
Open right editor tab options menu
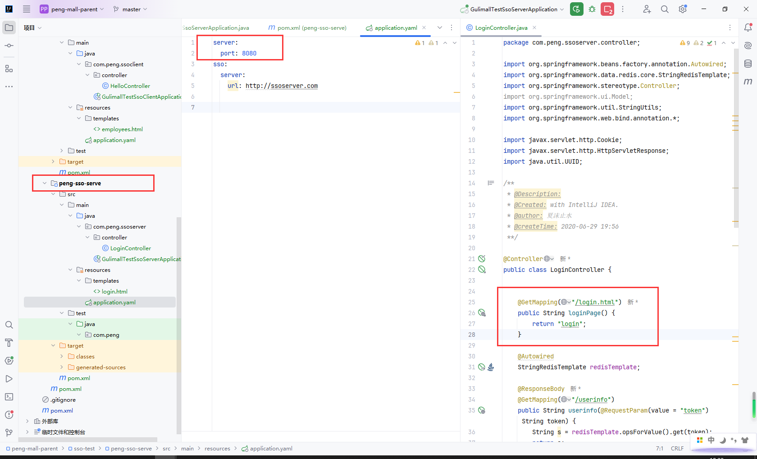pyautogui.click(x=730, y=28)
